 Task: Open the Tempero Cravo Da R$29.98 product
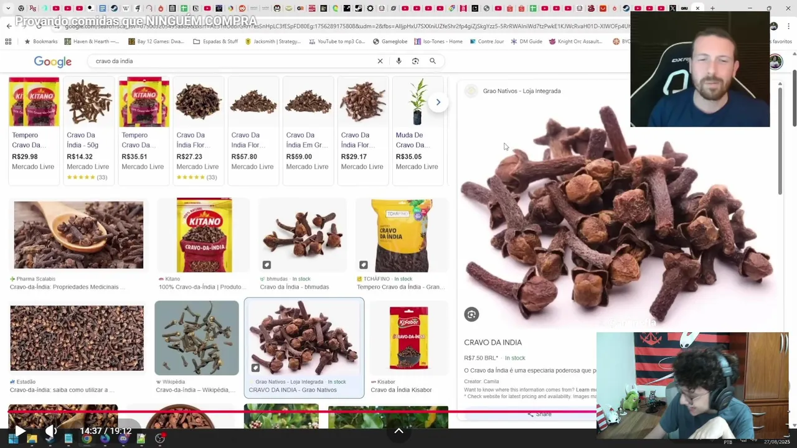pyautogui.click(x=34, y=131)
